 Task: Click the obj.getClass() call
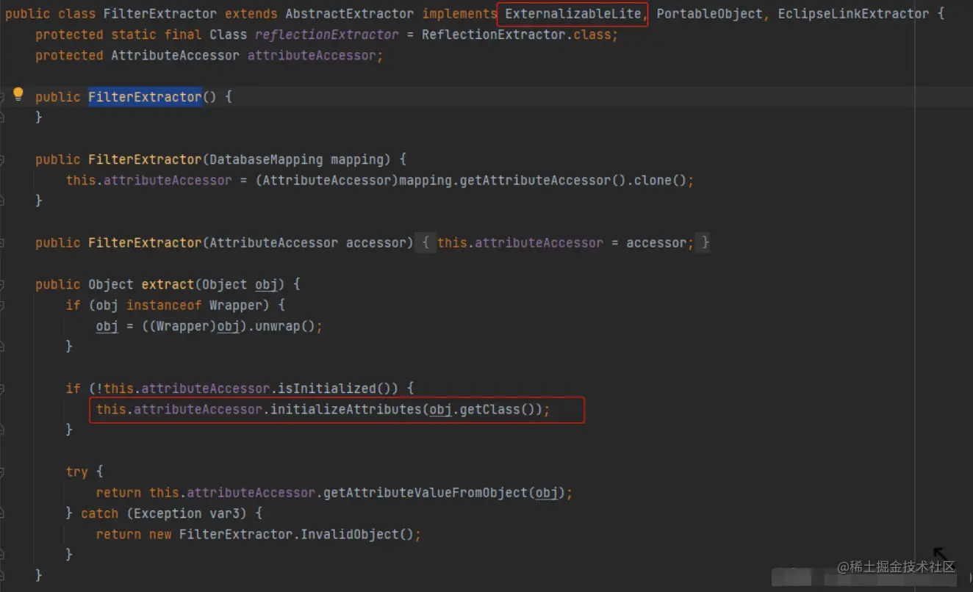(x=485, y=409)
